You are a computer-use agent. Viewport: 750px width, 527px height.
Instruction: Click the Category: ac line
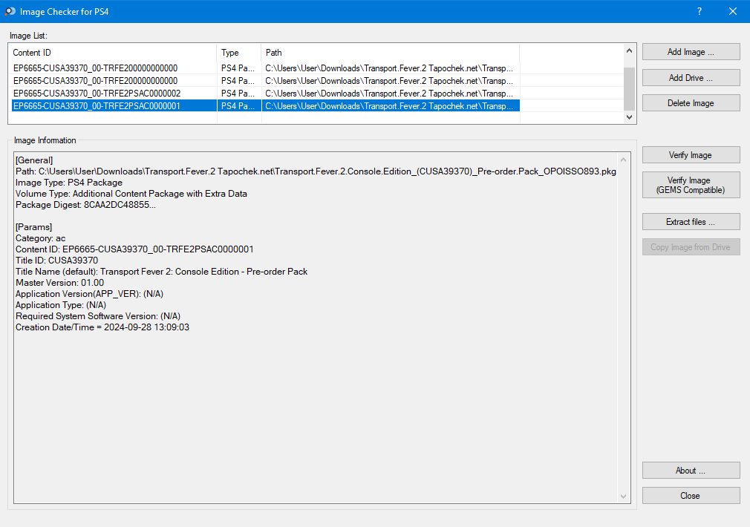point(41,238)
